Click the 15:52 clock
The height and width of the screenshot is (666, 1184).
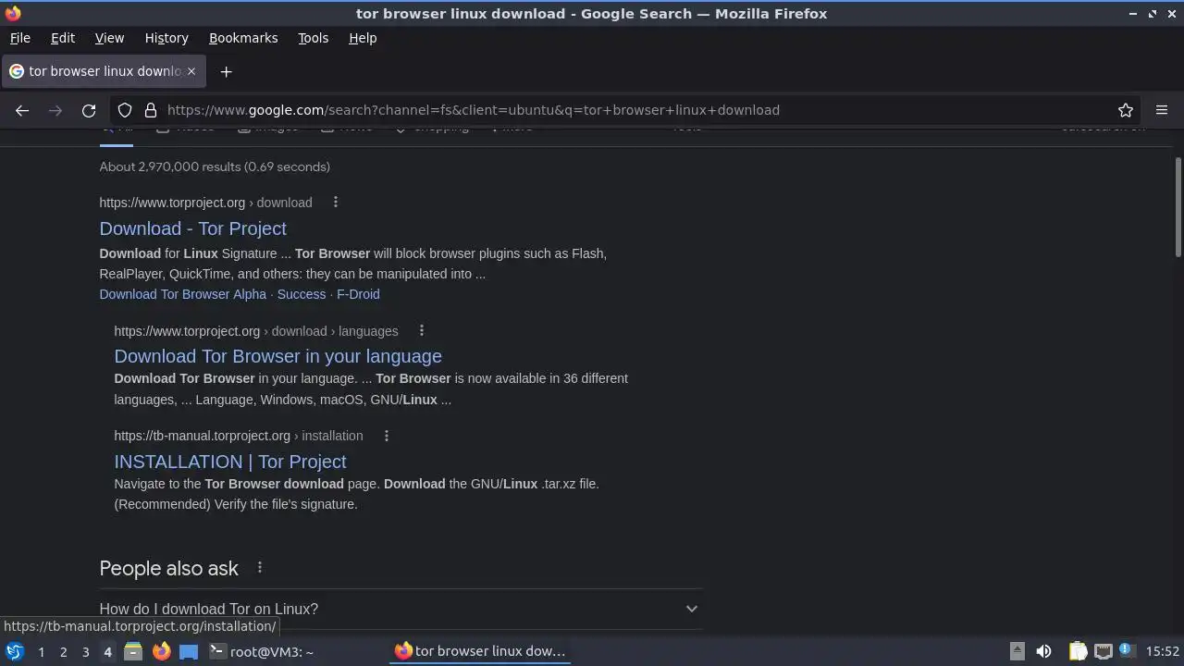1163,651
